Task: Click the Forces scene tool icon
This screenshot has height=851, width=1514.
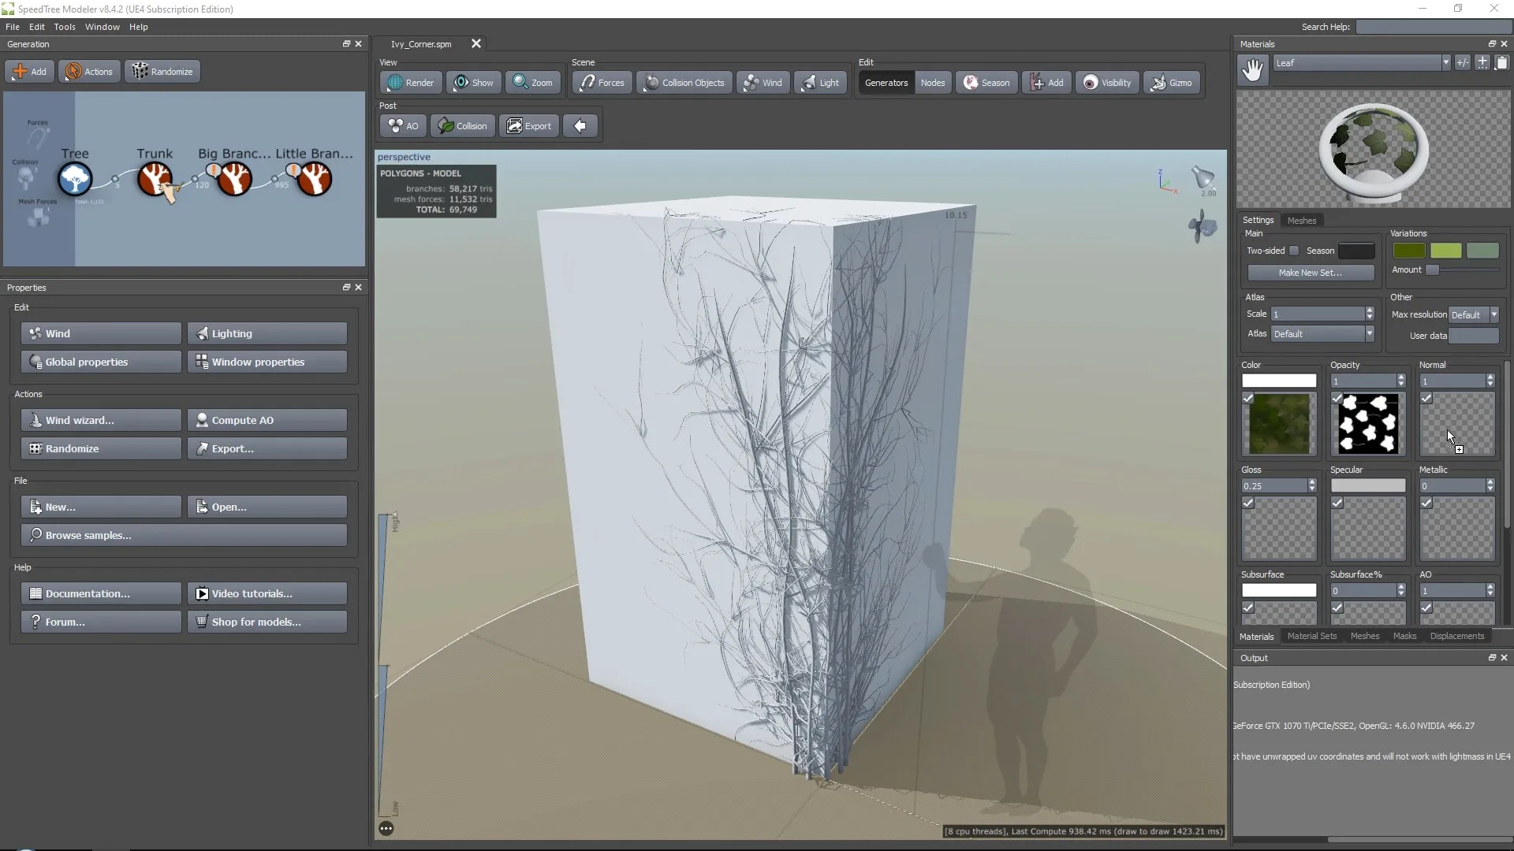Action: coord(587,83)
